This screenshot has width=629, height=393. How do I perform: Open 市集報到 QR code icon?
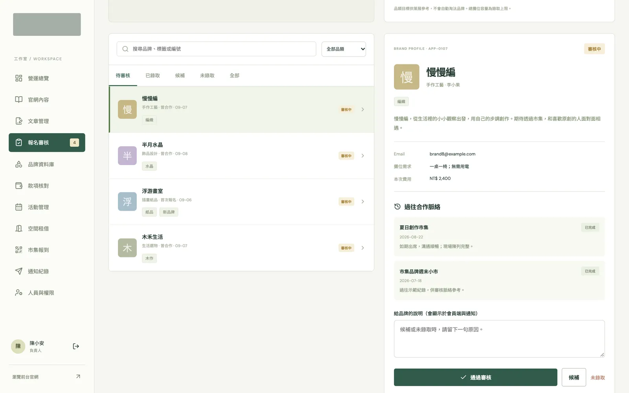[18, 250]
